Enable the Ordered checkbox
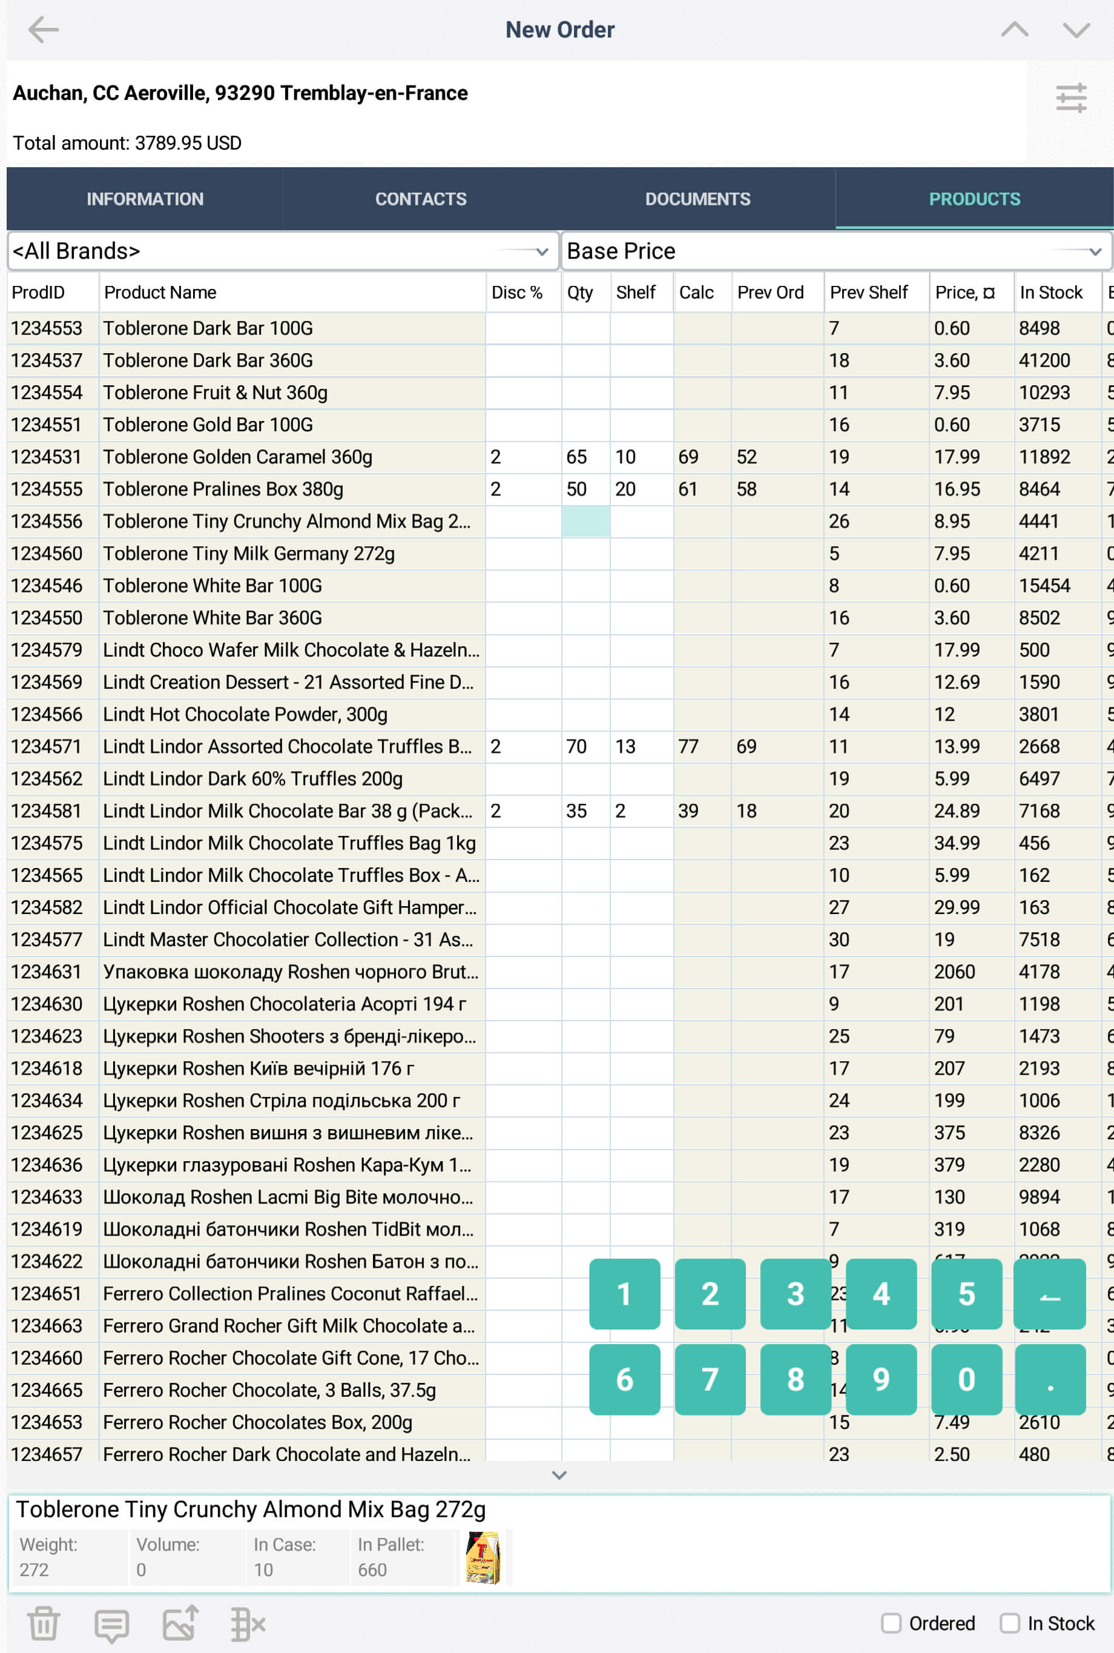Screen dimensions: 1114x1653 click(891, 1623)
